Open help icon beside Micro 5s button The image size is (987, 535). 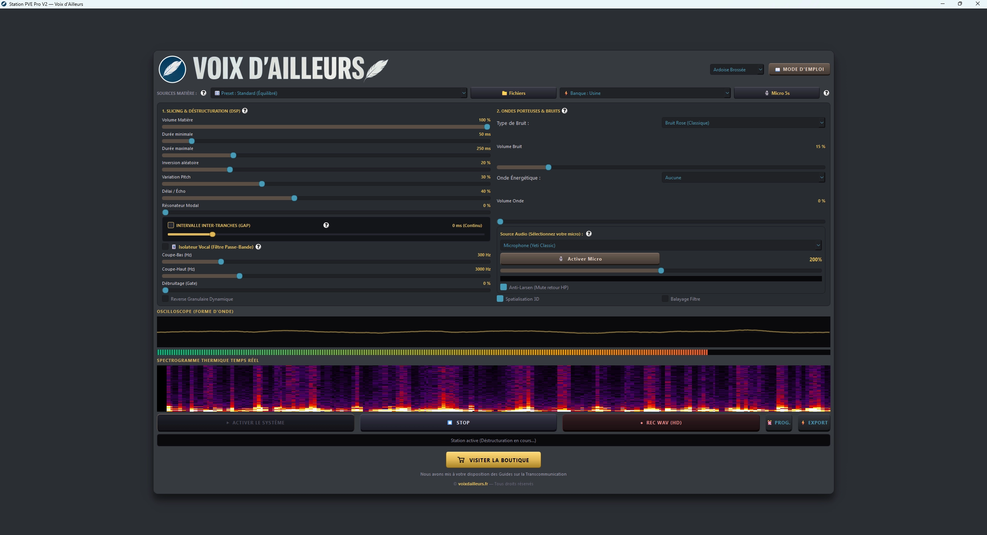coord(826,93)
